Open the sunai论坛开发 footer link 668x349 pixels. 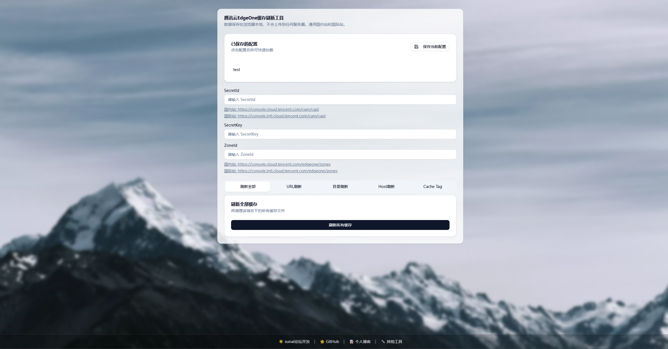tap(294, 342)
